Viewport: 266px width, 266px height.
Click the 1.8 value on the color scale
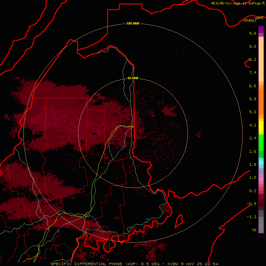[x=253, y=165]
